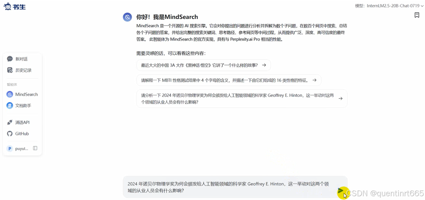The height and width of the screenshot is (200, 425).
Task: Click the 你好！我是MindSearch heading
Action: click(167, 17)
